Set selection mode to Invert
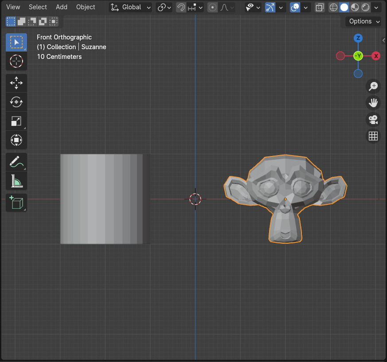This screenshot has width=387, height=362. click(43, 21)
